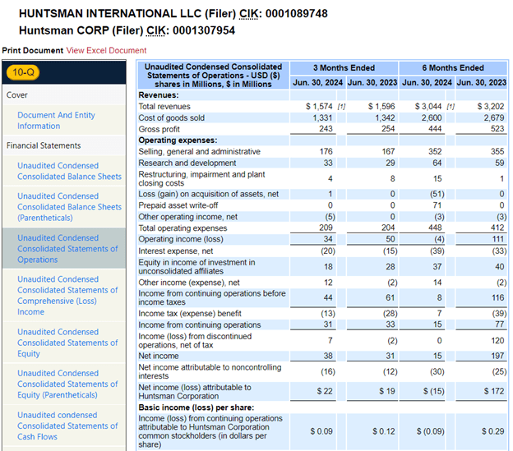Click Selling, general and administrative label
The image size is (513, 451).
pos(199,151)
